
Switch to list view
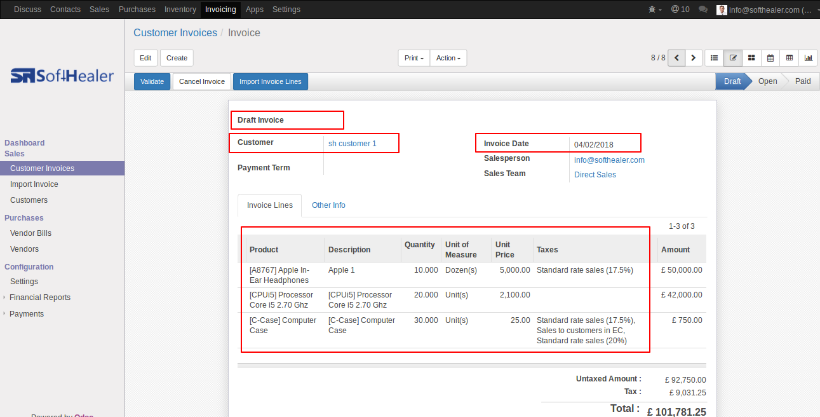click(715, 58)
